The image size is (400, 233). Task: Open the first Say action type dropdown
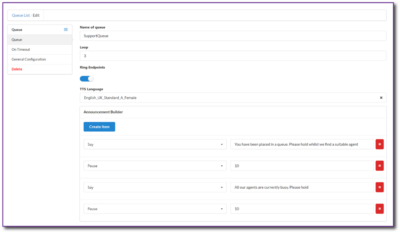tap(155, 144)
